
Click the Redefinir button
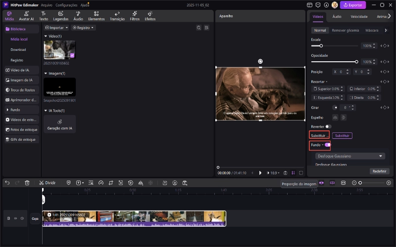[x=379, y=171]
